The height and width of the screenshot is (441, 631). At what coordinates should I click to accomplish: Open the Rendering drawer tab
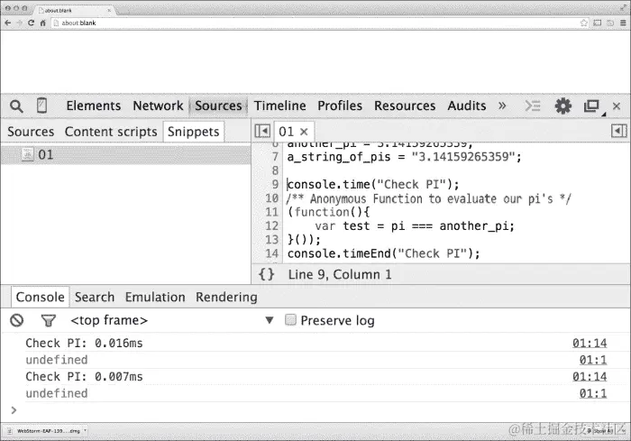coord(226,298)
